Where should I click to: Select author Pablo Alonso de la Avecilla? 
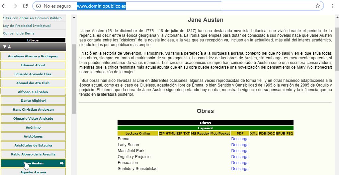(33, 154)
